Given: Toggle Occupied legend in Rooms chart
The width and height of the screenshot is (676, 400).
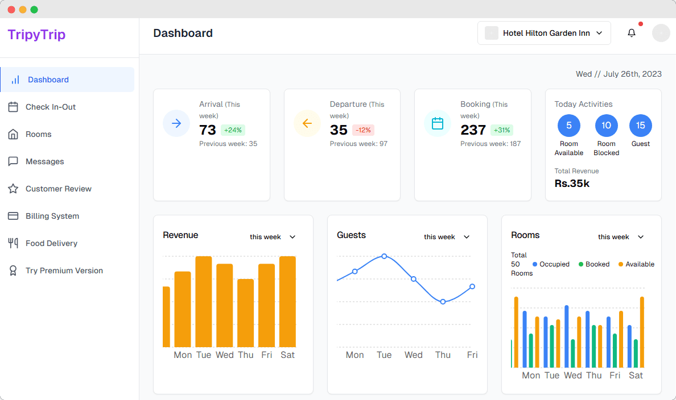Looking at the screenshot, I should [550, 264].
